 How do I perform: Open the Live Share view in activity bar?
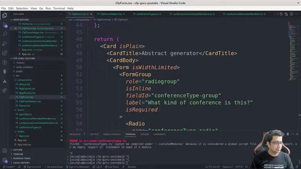click(5, 91)
